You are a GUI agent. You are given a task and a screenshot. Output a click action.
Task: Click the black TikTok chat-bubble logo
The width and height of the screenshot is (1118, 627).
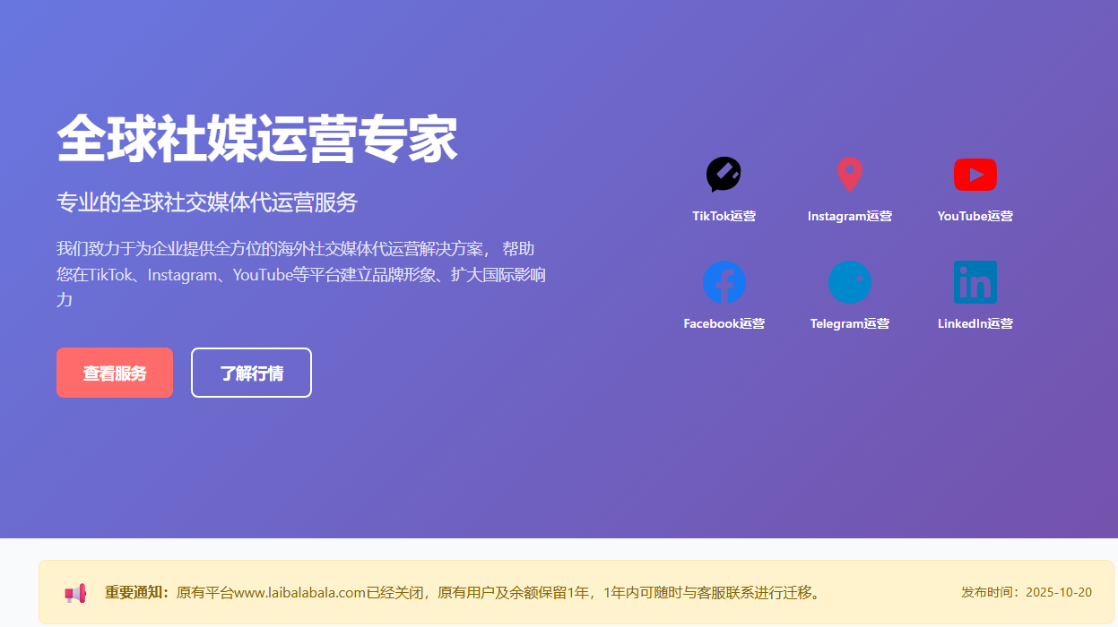pos(724,175)
